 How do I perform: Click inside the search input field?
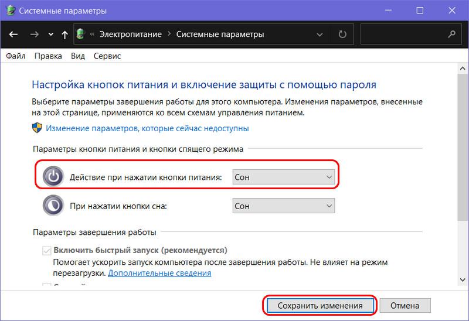[404, 35]
